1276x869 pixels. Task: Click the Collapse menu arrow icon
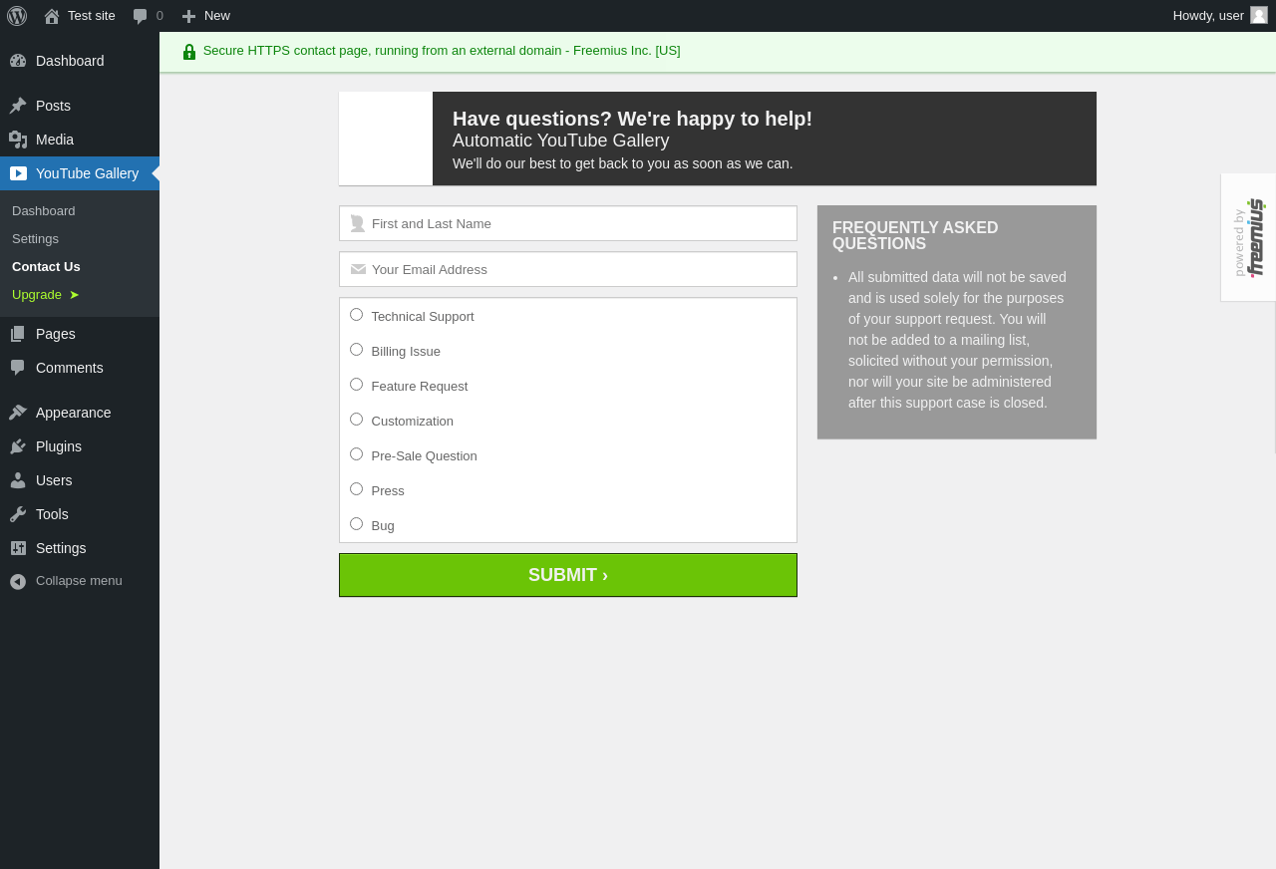(x=18, y=581)
